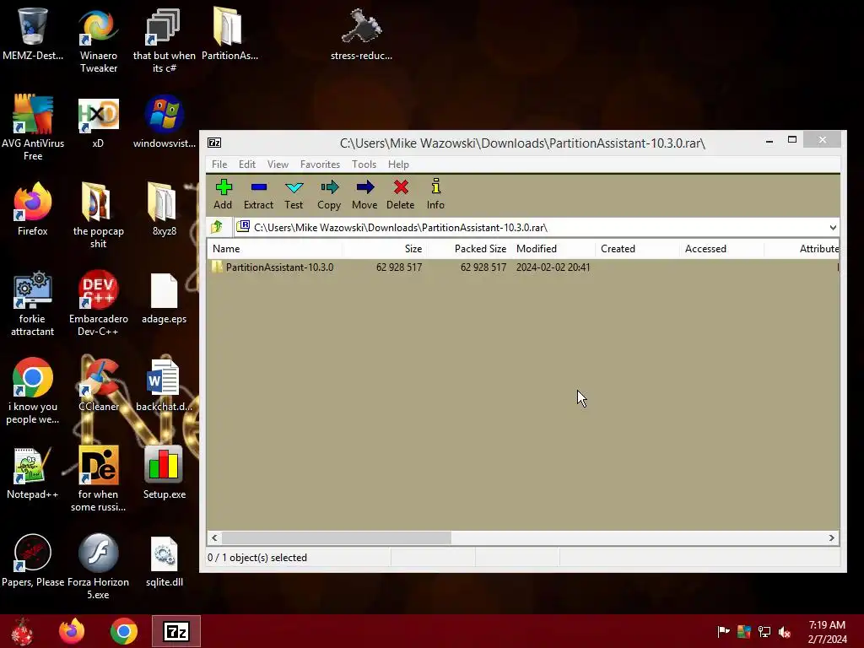Click the horizontal scrollbar left arrow
864x648 pixels.
pyautogui.click(x=215, y=537)
